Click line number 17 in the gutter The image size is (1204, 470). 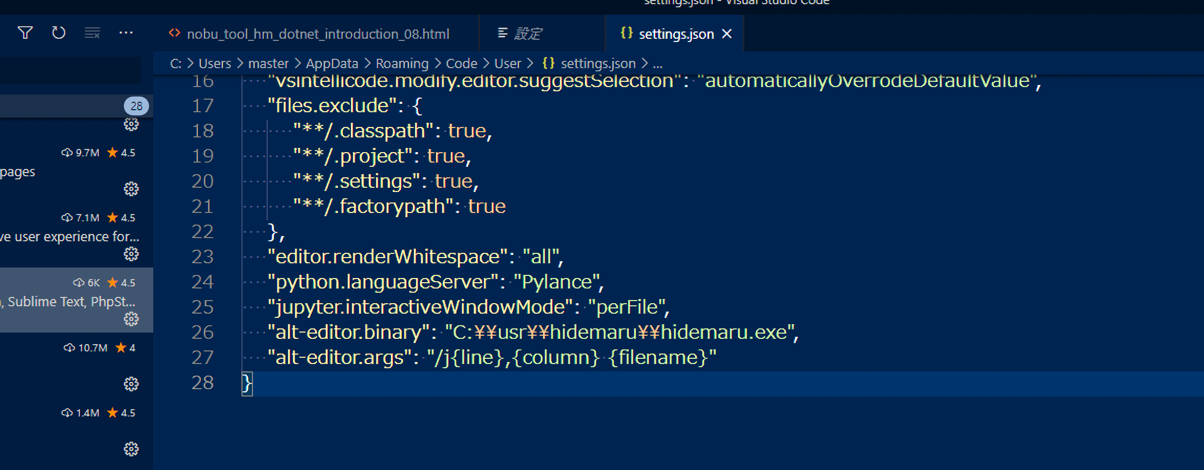[203, 106]
